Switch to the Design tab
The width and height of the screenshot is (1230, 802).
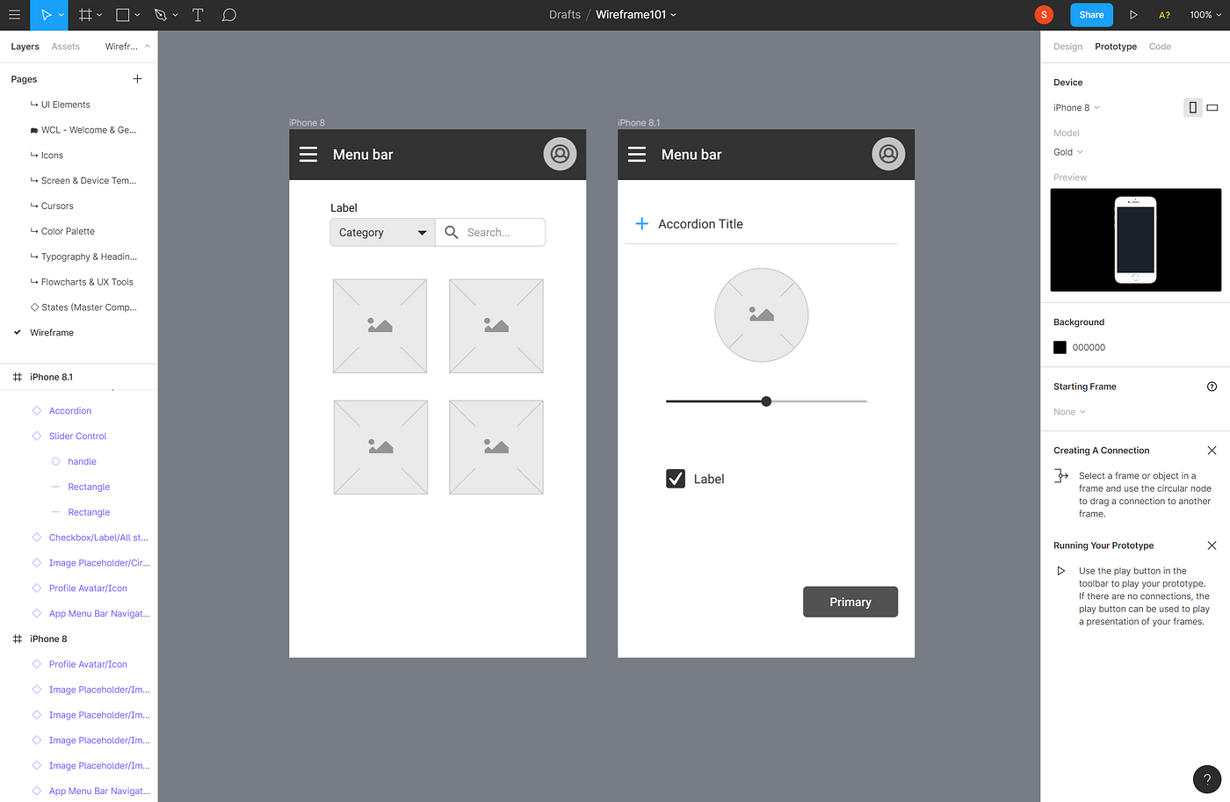(1067, 47)
